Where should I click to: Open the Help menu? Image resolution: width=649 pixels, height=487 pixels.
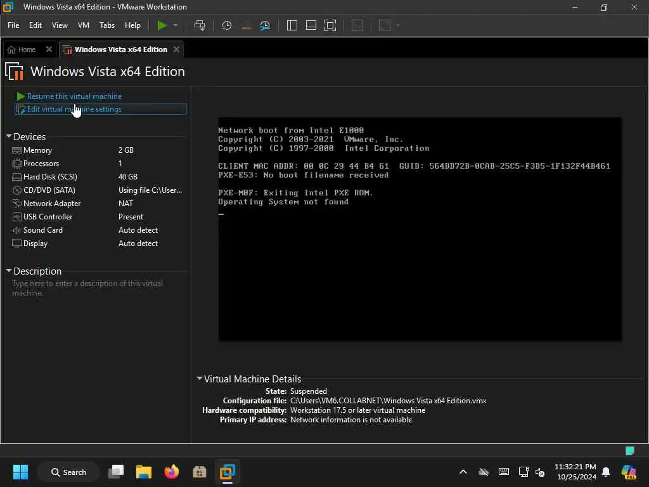(132, 25)
